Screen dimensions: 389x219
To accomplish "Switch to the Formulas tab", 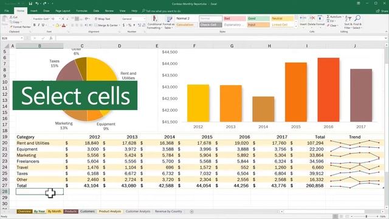I will (81, 11).
